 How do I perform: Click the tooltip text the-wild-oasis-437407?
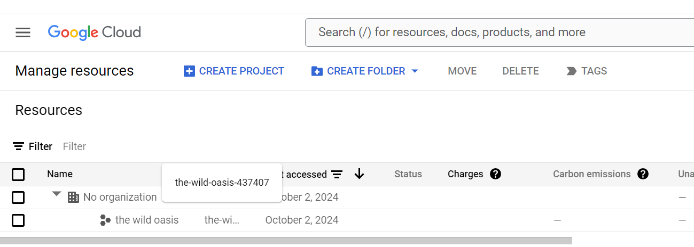(222, 183)
